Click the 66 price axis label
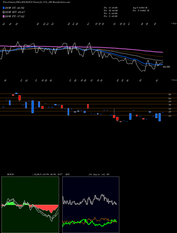Screen dimensions: 177x233 point(170,95)
